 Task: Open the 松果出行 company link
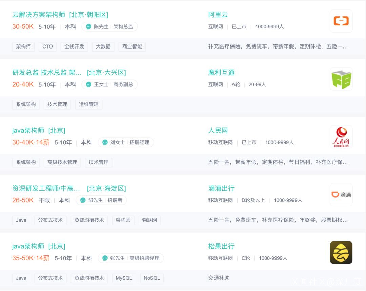coord(221,246)
